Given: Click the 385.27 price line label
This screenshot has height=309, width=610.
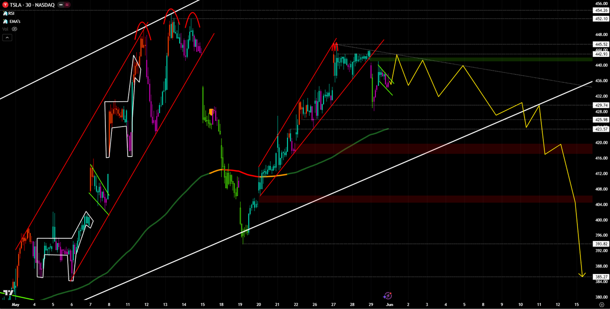Looking at the screenshot, I should click(x=601, y=277).
